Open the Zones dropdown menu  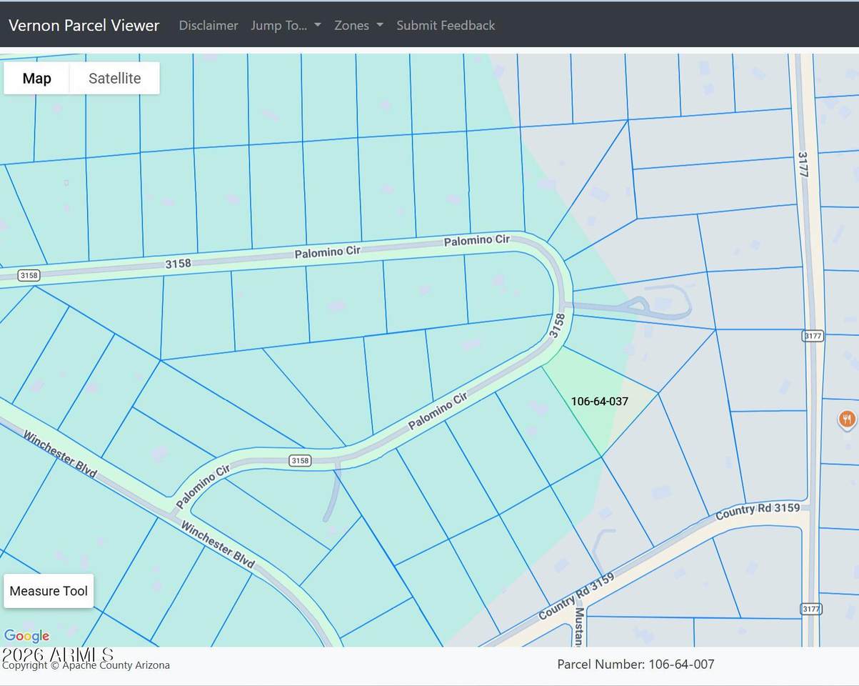358,25
